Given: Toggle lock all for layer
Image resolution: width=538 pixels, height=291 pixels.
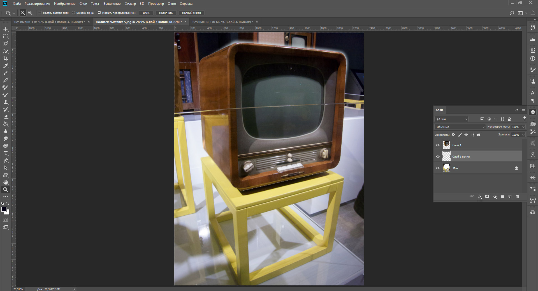Looking at the screenshot, I should click(x=479, y=135).
